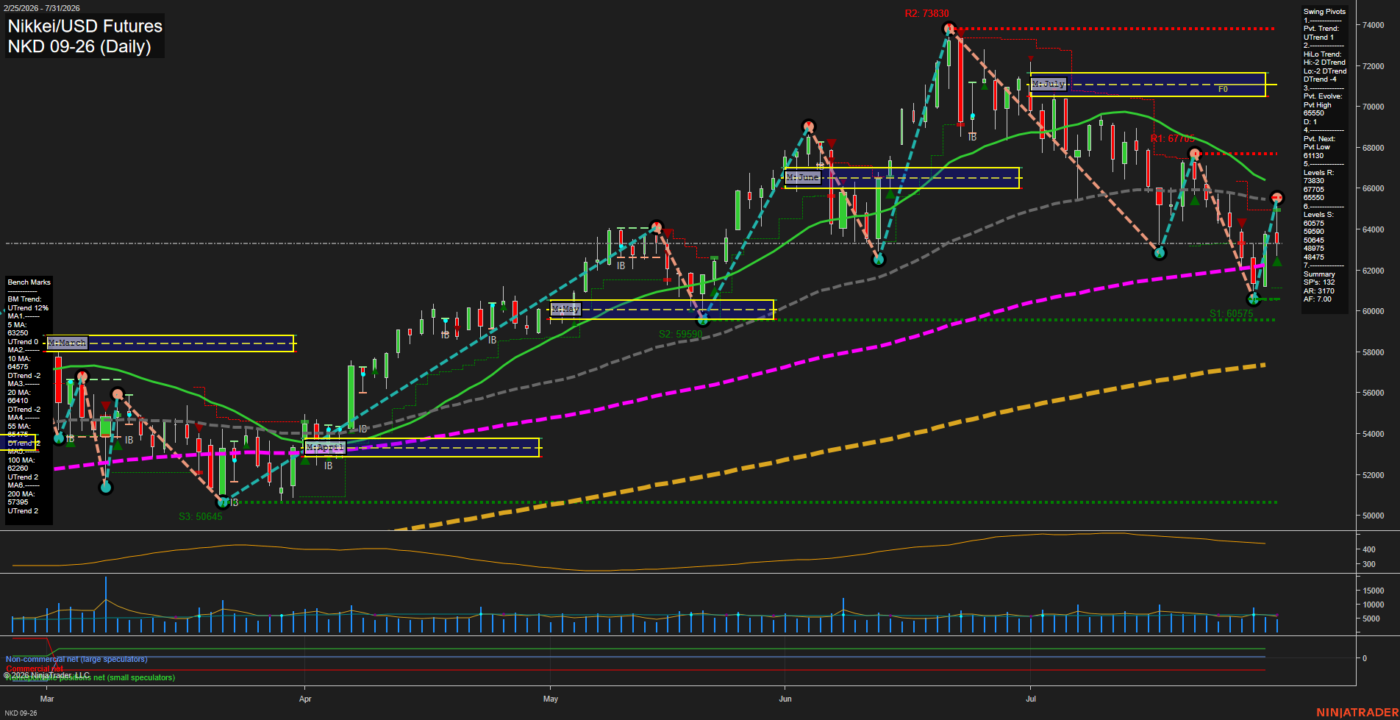Viewport: 1400px width, 720px height.
Task: Click the R1: 67705 resistance label
Action: point(1172,139)
